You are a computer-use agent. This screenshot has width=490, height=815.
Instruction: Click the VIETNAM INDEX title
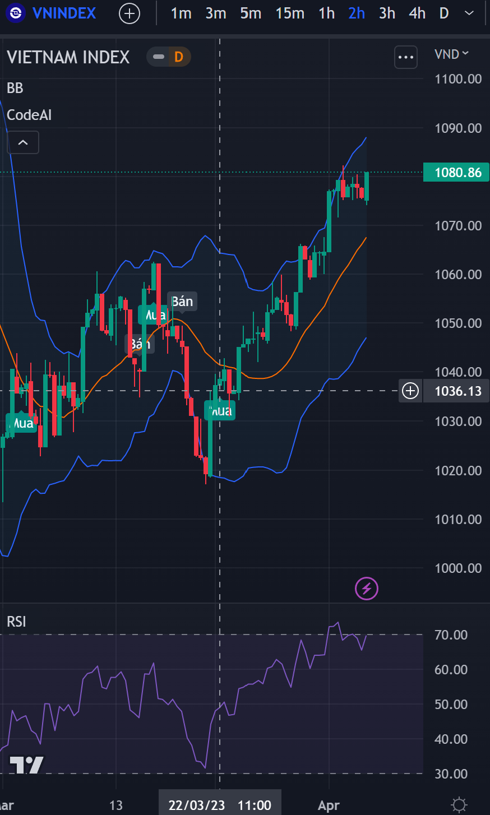tap(68, 57)
